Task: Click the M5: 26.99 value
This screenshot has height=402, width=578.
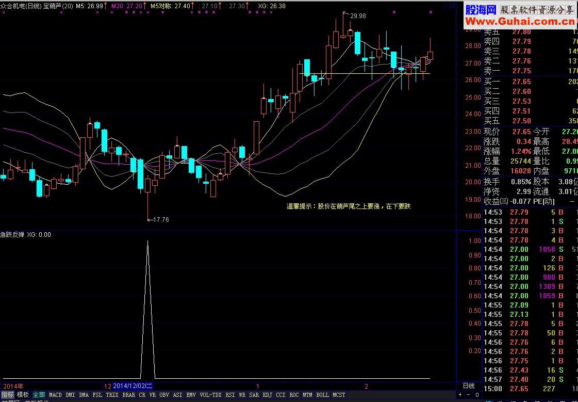Action: coord(90,6)
